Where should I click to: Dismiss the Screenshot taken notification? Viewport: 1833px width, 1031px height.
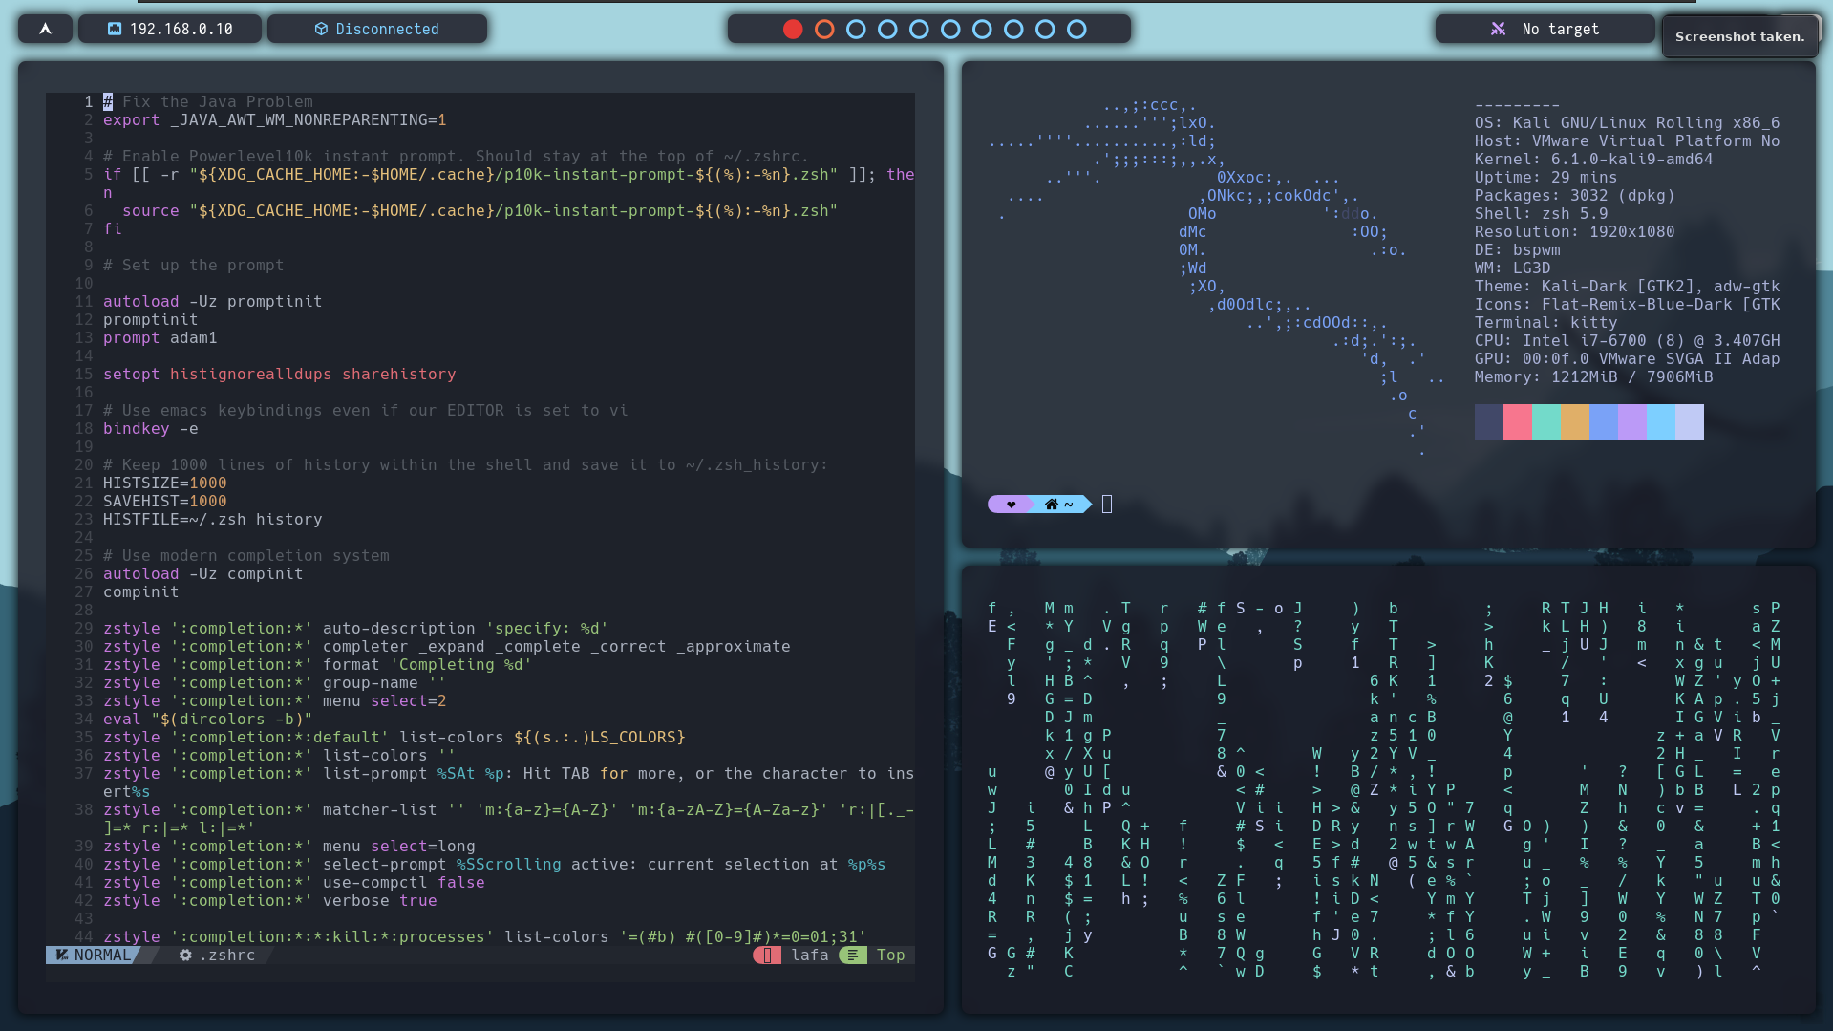click(x=1740, y=35)
